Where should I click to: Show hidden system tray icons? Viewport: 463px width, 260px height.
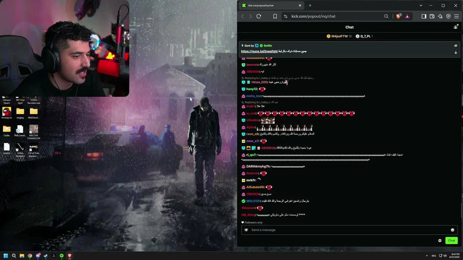[426, 256]
